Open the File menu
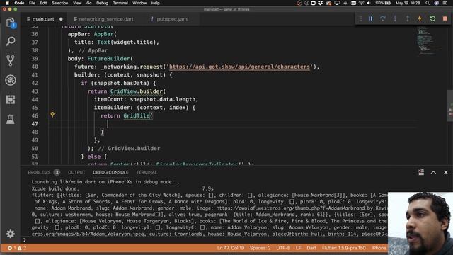 coord(32,3)
